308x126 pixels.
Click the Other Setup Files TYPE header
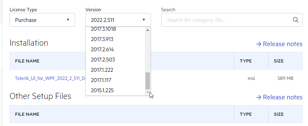click(246, 114)
